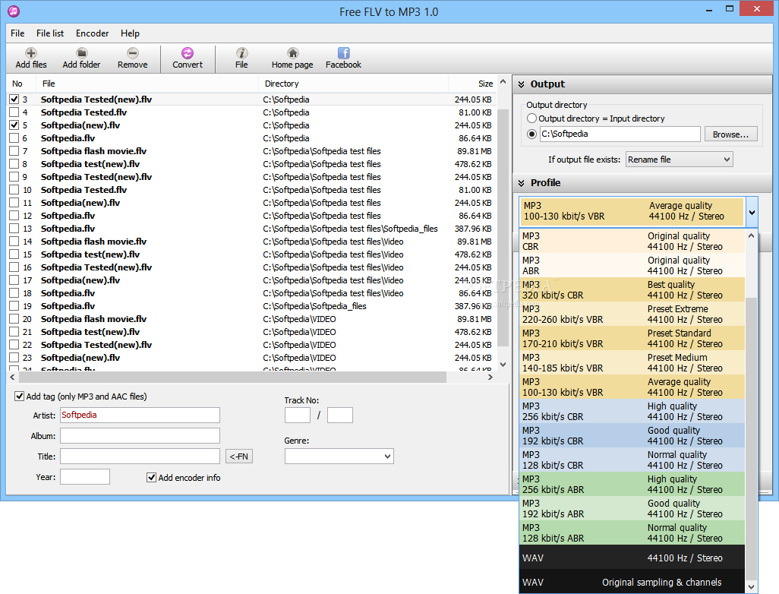Choose MP3 140-185 kbit/s VBR Preset Medium

632,363
